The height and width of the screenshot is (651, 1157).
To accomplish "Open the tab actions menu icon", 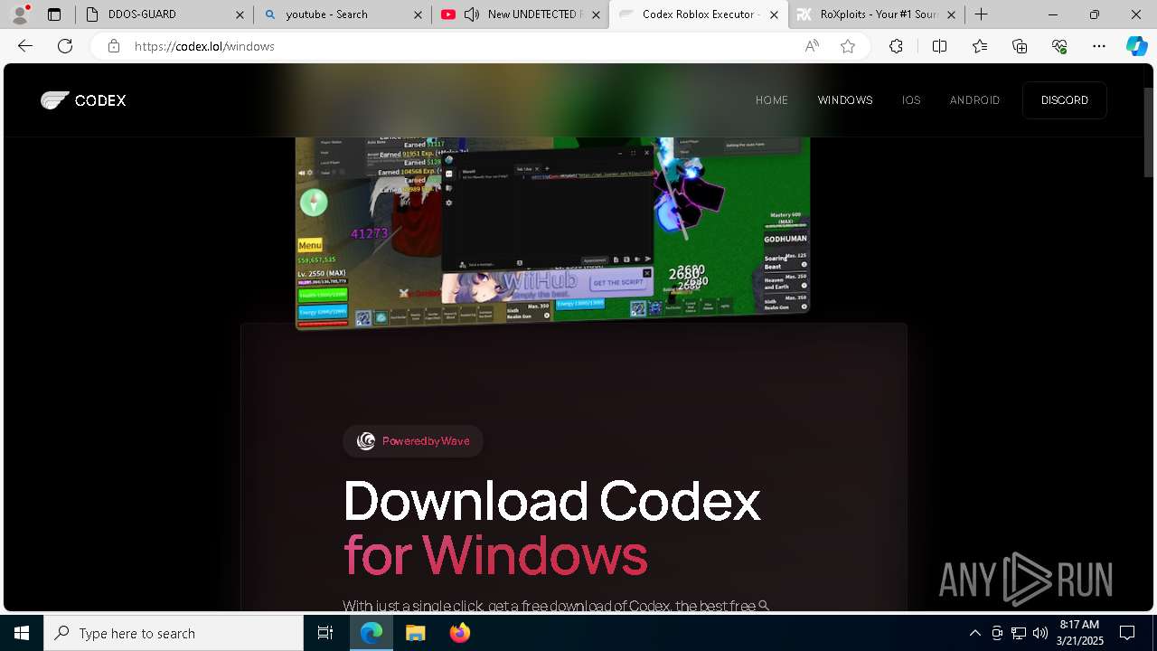I will tap(54, 14).
